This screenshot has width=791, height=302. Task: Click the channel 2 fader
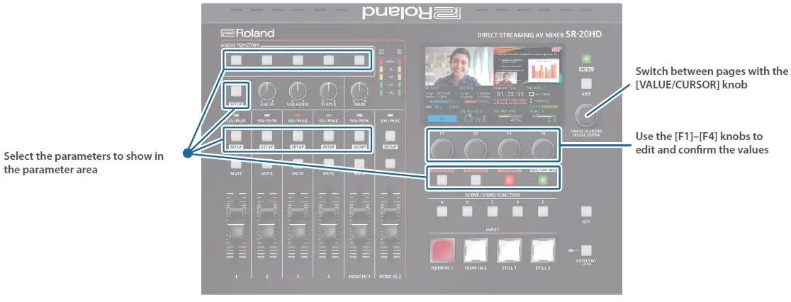[x=267, y=226]
